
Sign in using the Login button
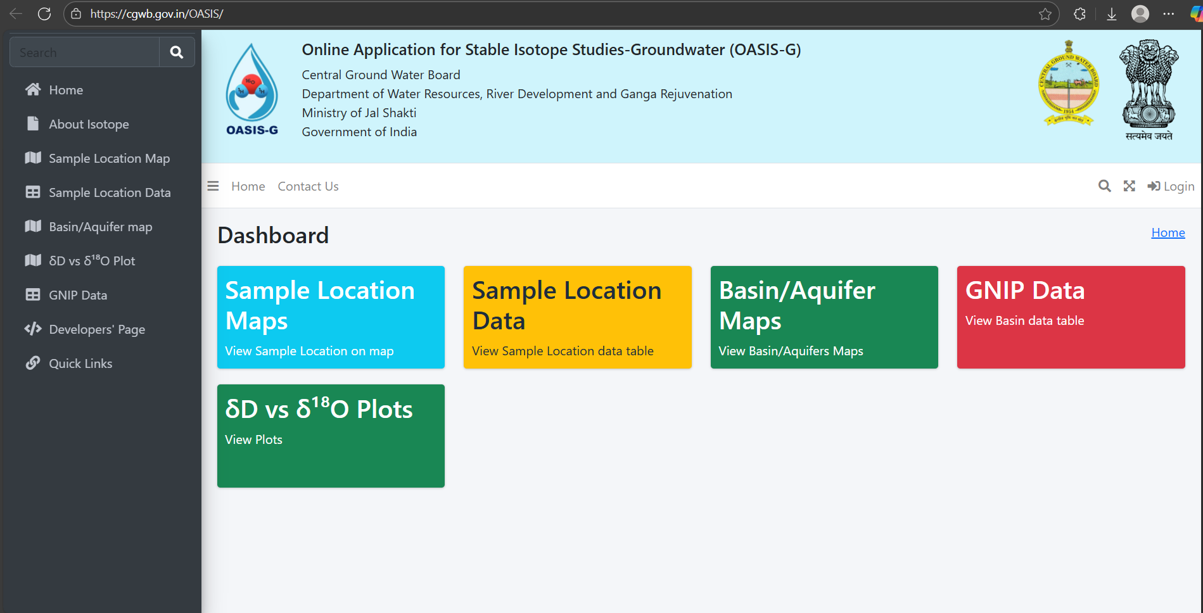1170,186
